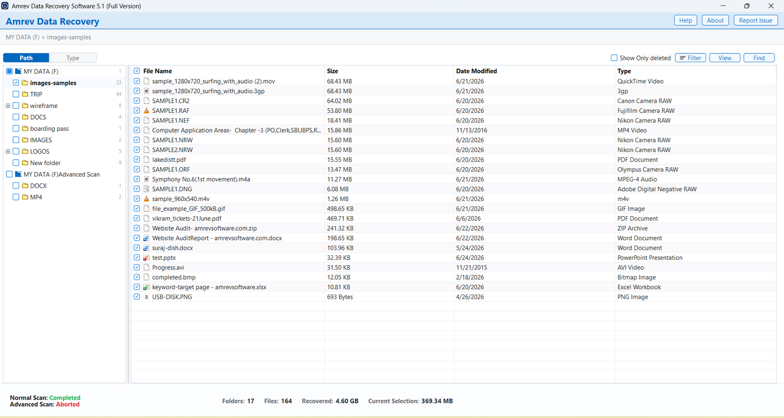Viewport: 784px width, 418px height.
Task: Uncheck the completed.bmp file checkbox
Action: 137,277
